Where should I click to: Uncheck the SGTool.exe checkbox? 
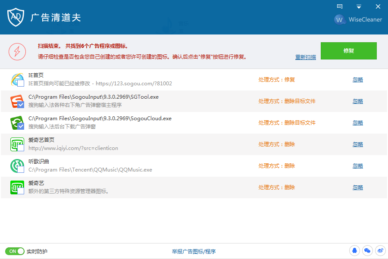click(21, 105)
